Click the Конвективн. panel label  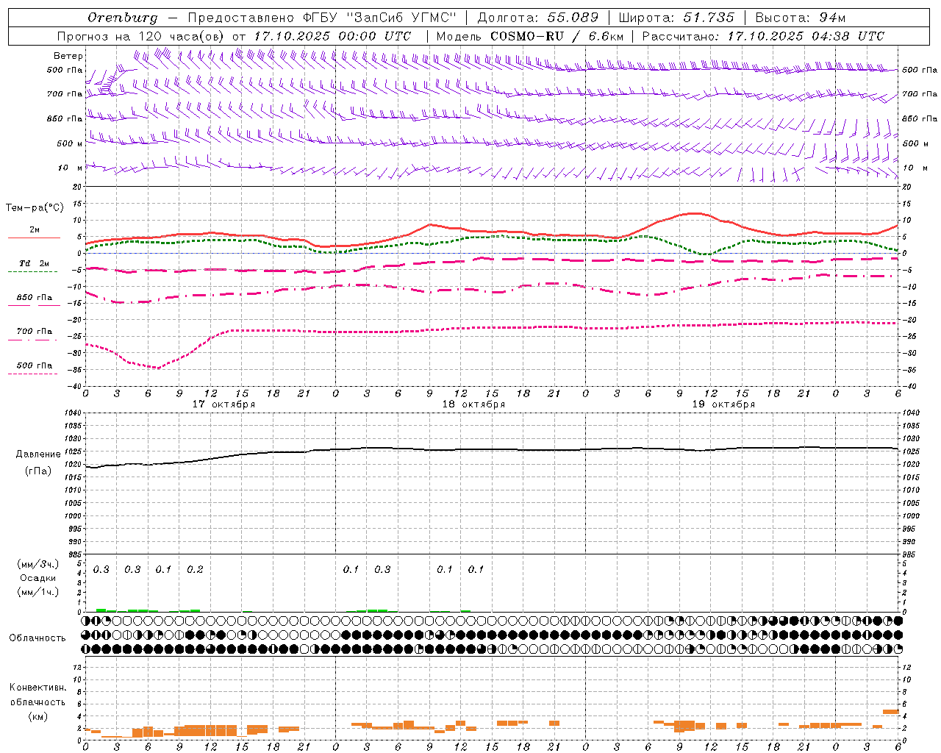pyautogui.click(x=37, y=688)
